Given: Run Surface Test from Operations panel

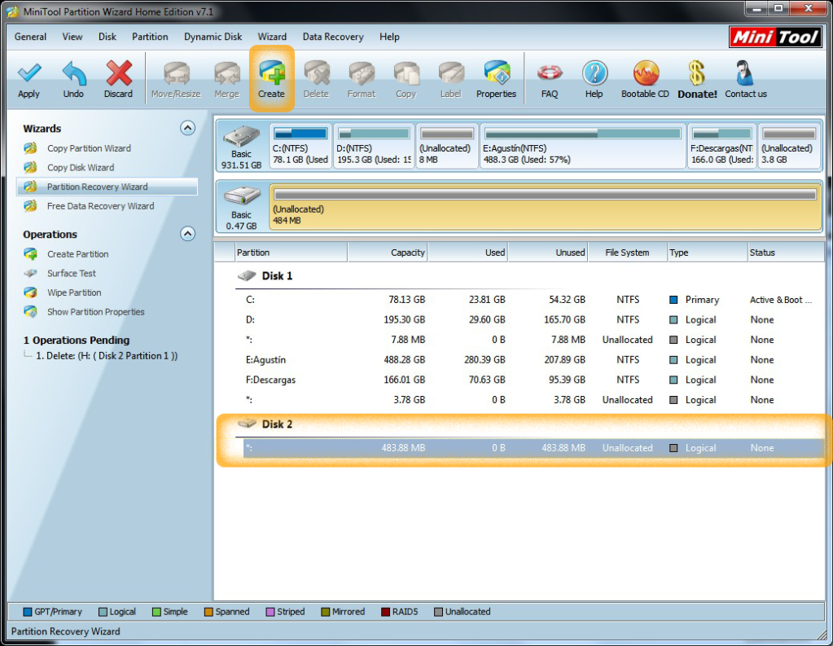Looking at the screenshot, I should pos(71,273).
